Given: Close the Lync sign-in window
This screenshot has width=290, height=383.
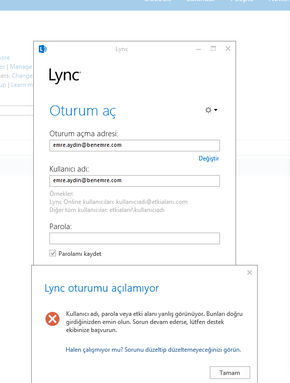Looking at the screenshot, I should pos(228,48).
